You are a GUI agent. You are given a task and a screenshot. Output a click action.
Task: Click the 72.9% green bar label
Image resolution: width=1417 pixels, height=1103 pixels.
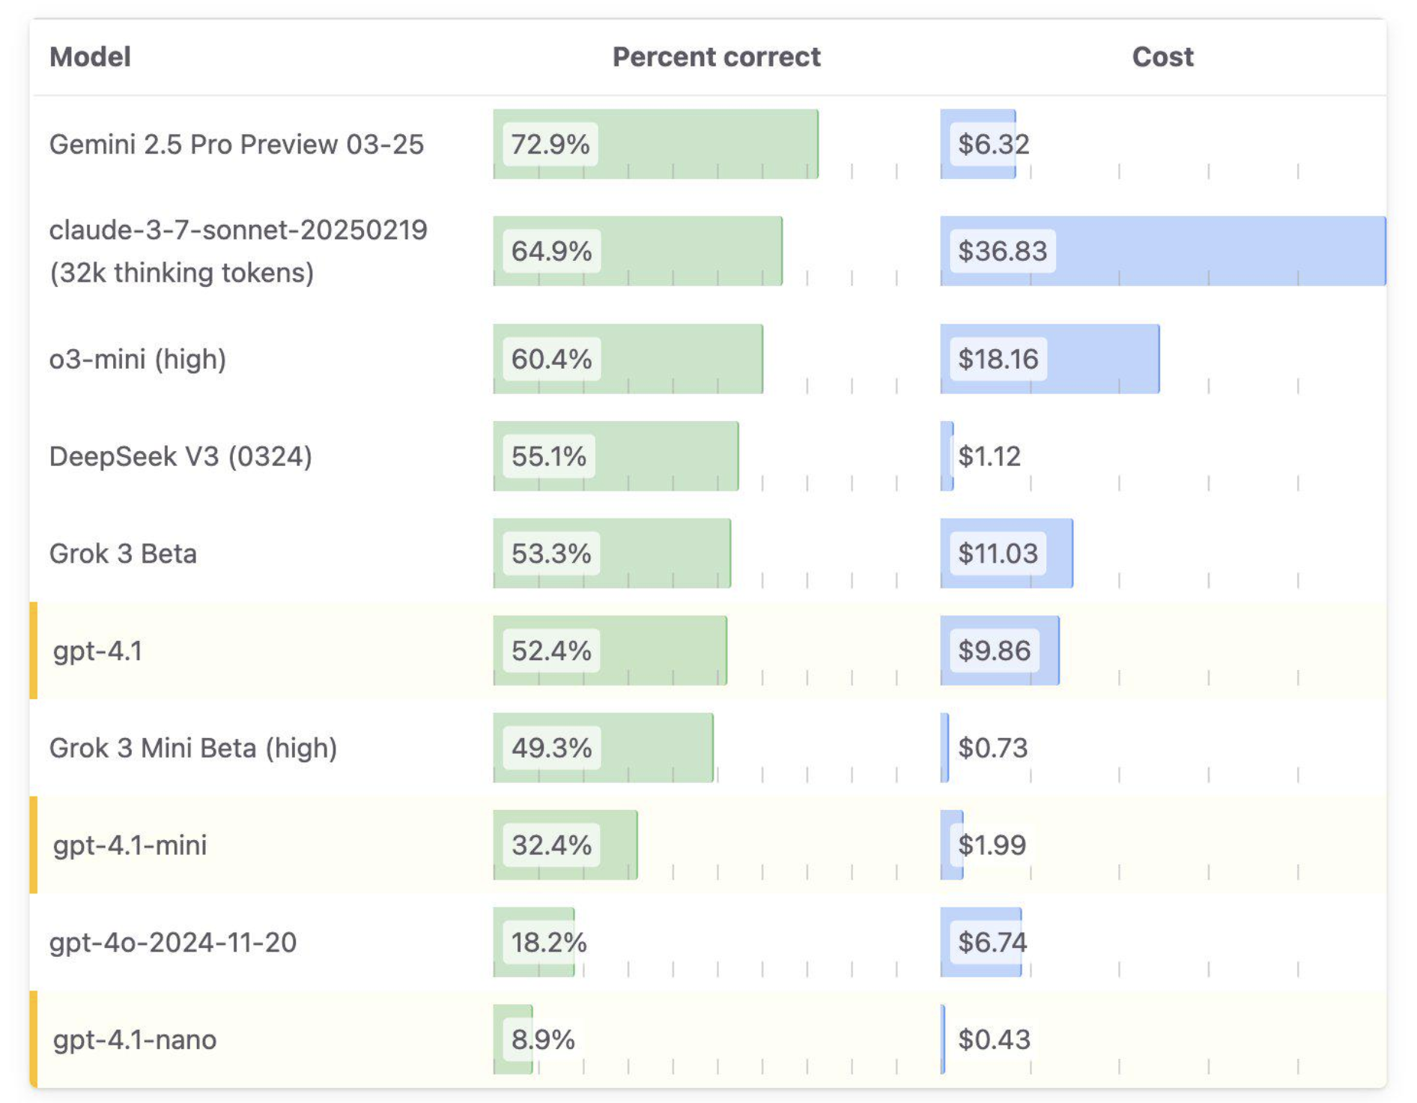pos(550,144)
